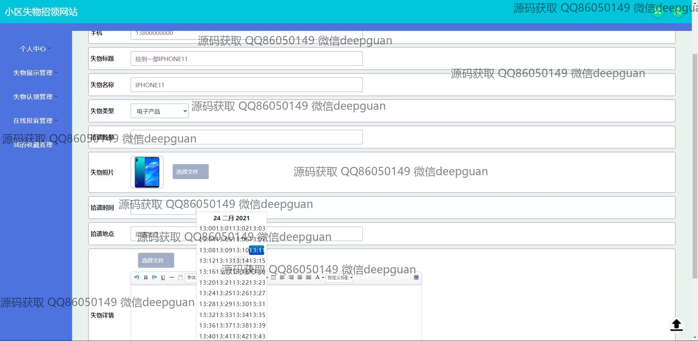Focus the 拾遗地点 input field

[x=247, y=234]
